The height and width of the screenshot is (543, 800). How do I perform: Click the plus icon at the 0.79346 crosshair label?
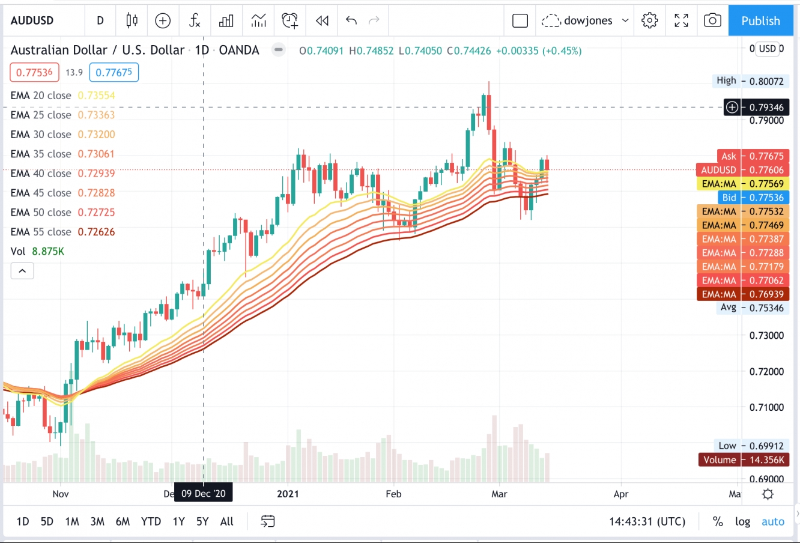point(732,108)
